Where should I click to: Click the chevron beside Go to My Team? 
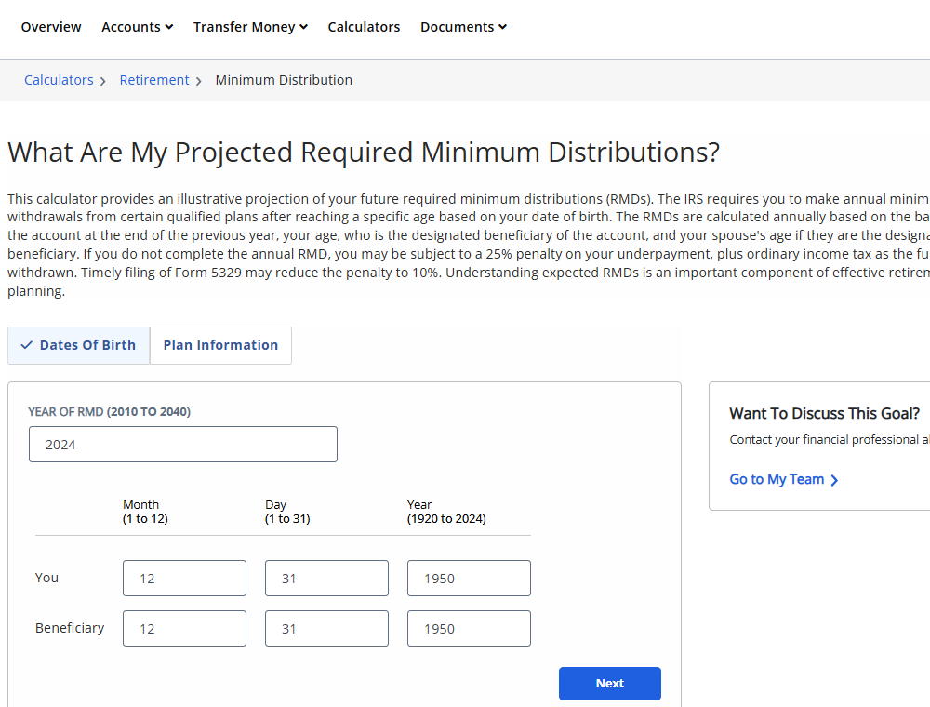(834, 480)
